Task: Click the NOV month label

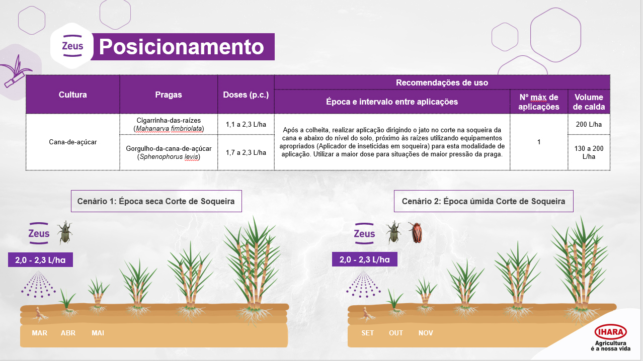Action: 426,333
